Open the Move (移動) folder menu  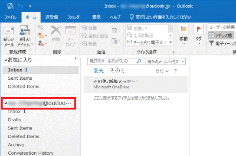point(184,35)
